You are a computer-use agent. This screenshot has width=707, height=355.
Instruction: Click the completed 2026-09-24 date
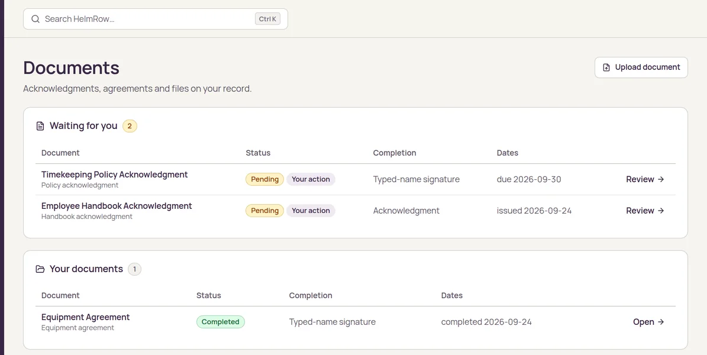pos(486,322)
